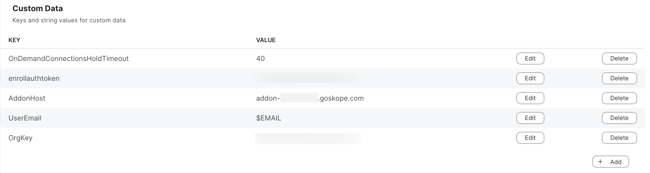Edit the OrgKey entry
Image resolution: width=650 pixels, height=173 pixels.
pyautogui.click(x=530, y=138)
